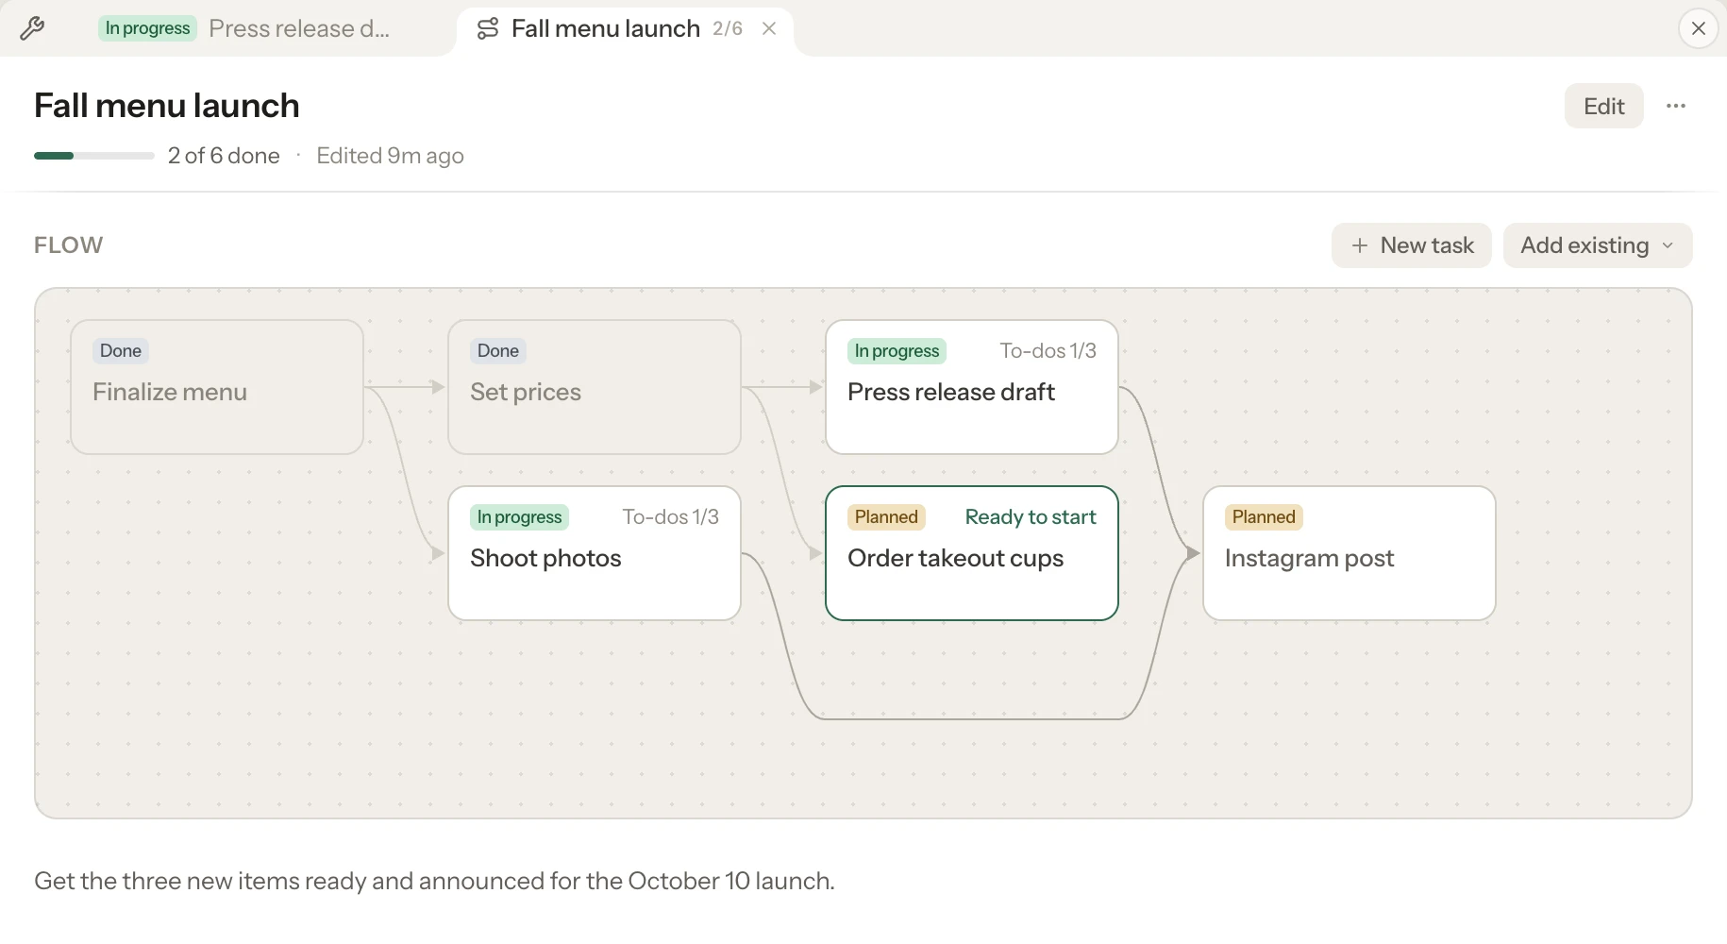Open the Set prices task card
The height and width of the screenshot is (944, 1727).
(x=595, y=387)
